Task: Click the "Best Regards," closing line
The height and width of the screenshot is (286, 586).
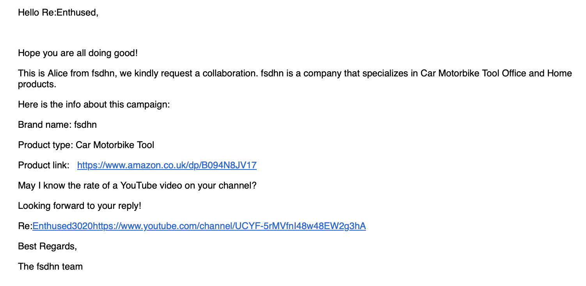Action: pyautogui.click(x=47, y=246)
